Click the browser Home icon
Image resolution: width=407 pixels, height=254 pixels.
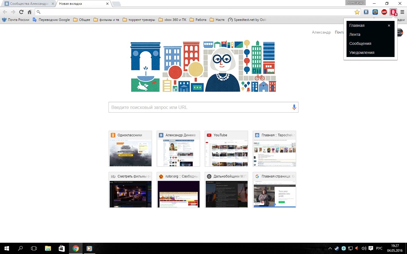point(29,12)
